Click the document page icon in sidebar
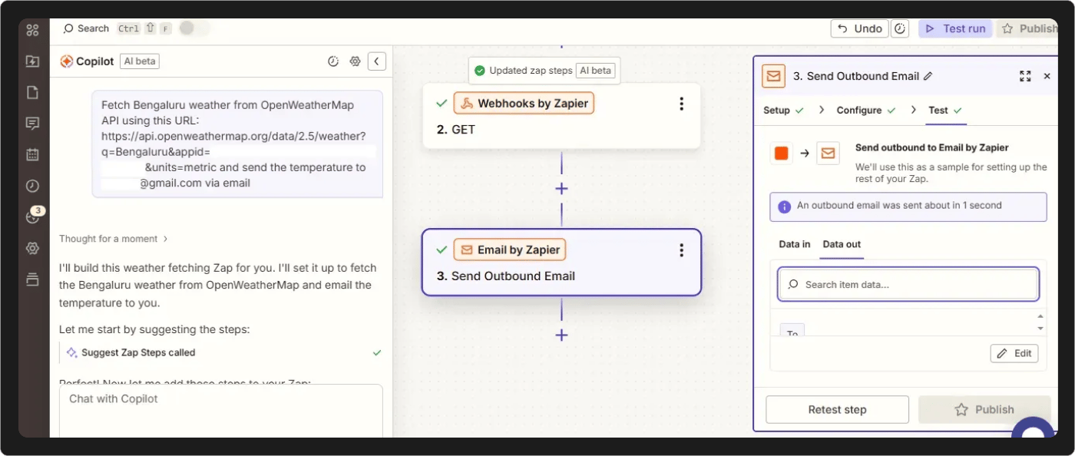 [32, 92]
